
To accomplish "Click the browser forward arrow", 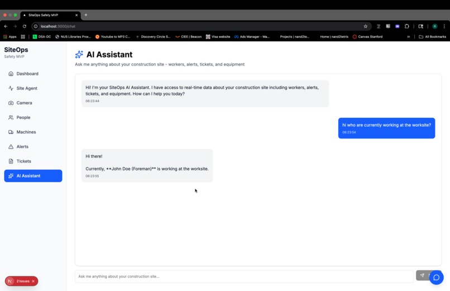I will click(15, 26).
